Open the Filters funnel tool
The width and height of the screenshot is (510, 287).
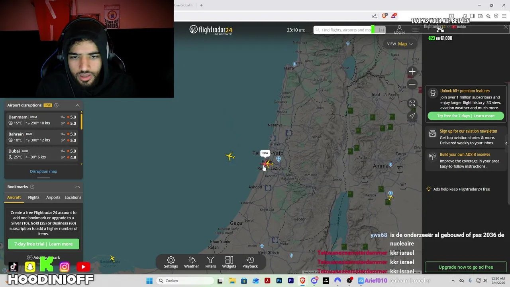[210, 262]
